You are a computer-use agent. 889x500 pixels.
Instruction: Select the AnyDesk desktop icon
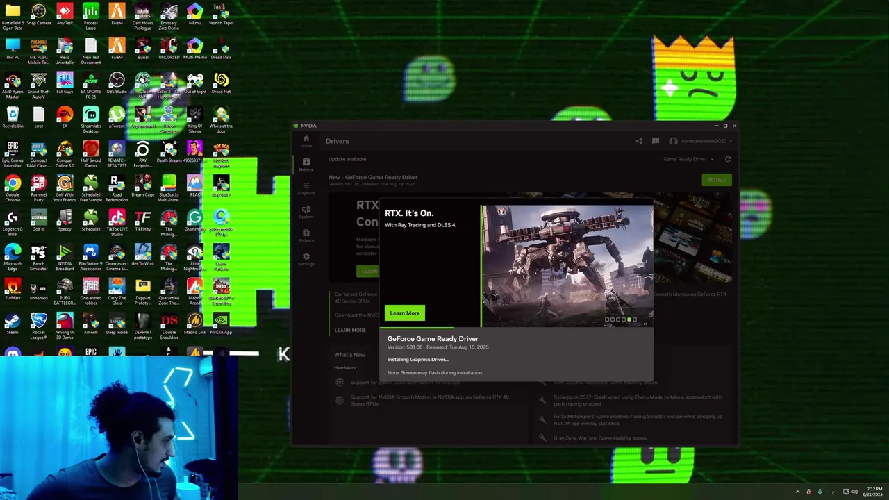[x=65, y=15]
